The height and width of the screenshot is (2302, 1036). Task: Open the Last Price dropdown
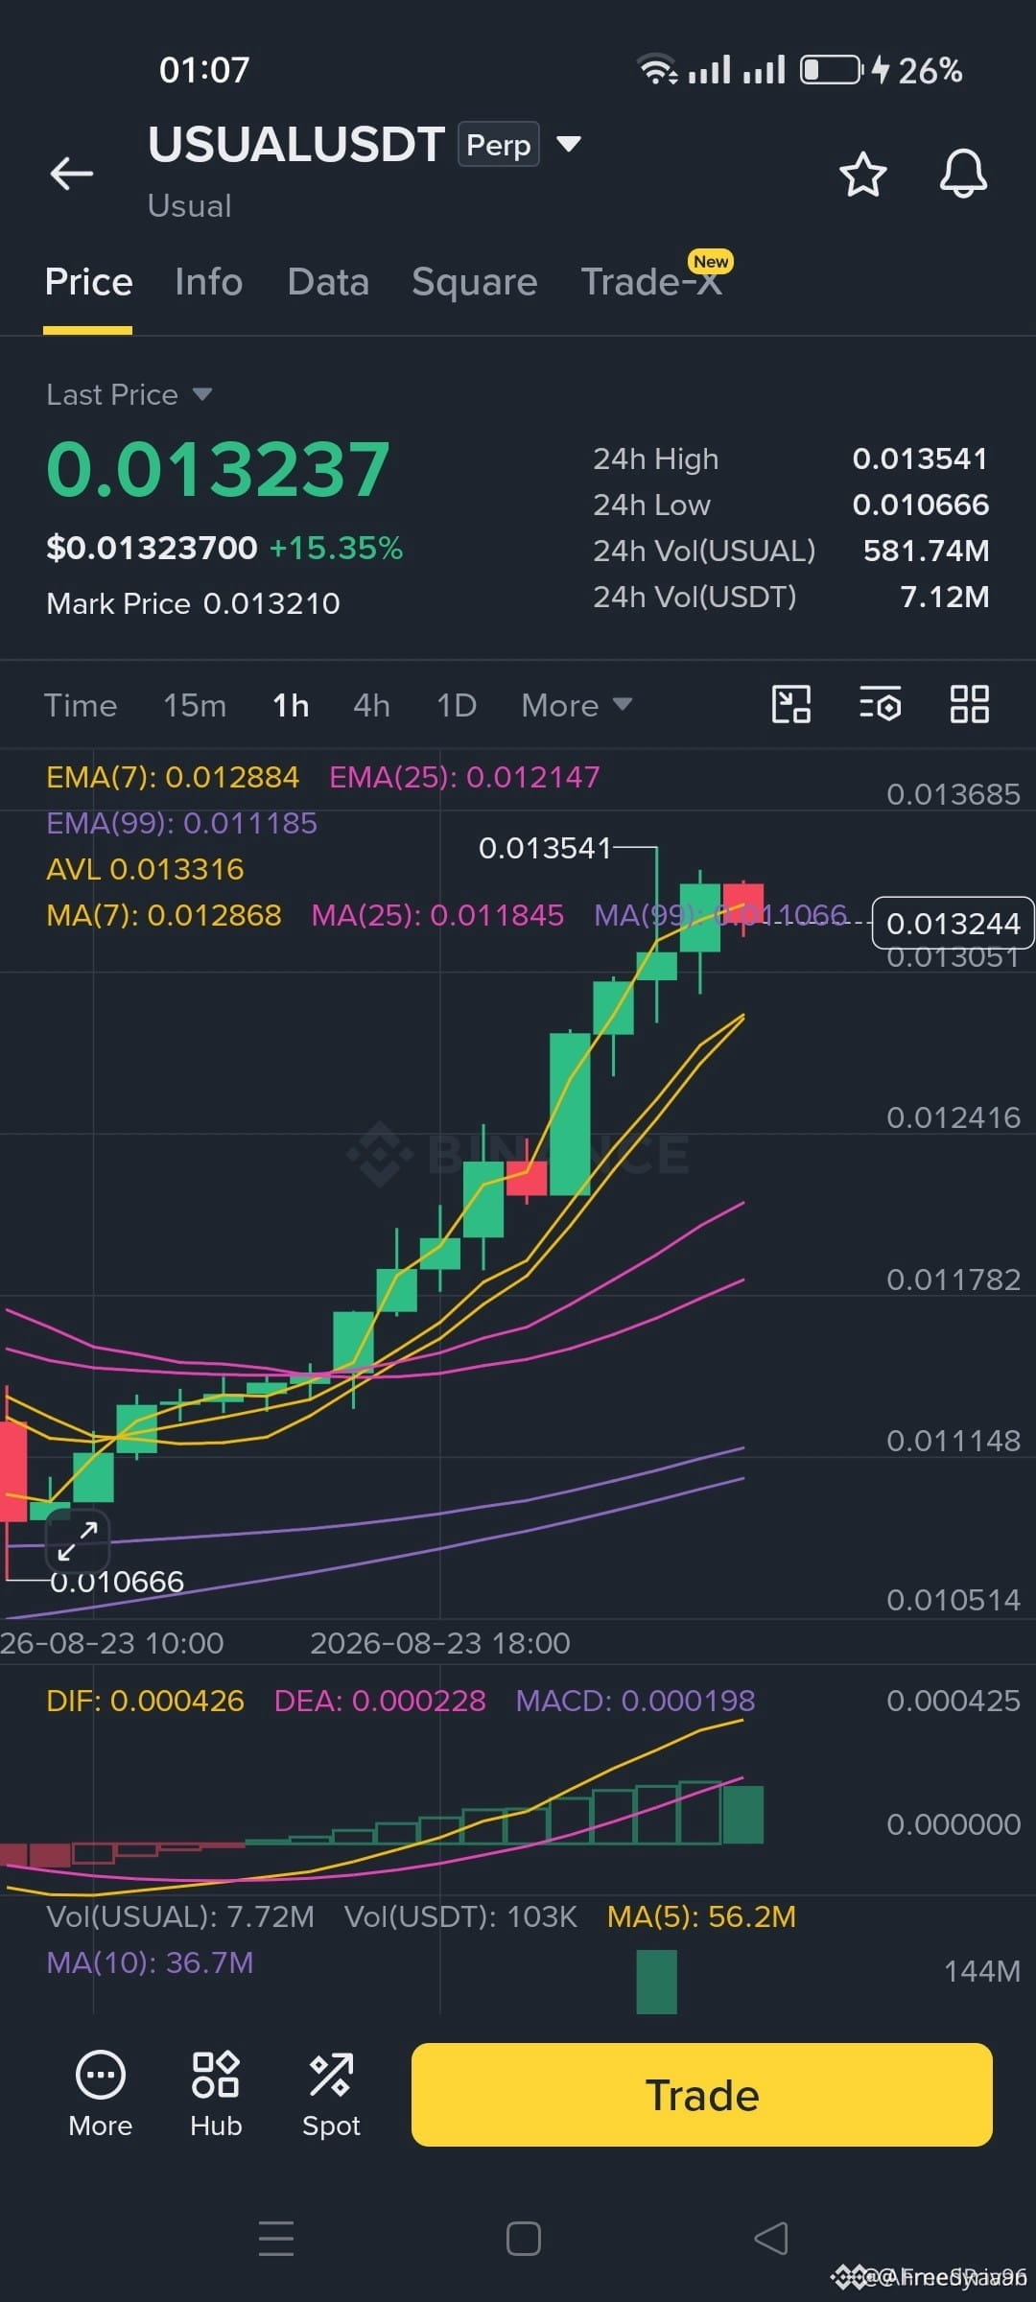129,394
